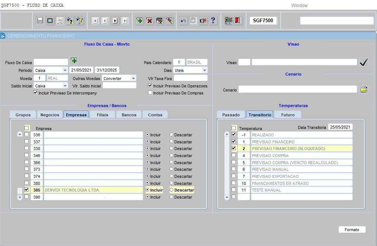Open the Futuro temperatures tab
This screenshot has height=246, width=377.
click(x=288, y=115)
